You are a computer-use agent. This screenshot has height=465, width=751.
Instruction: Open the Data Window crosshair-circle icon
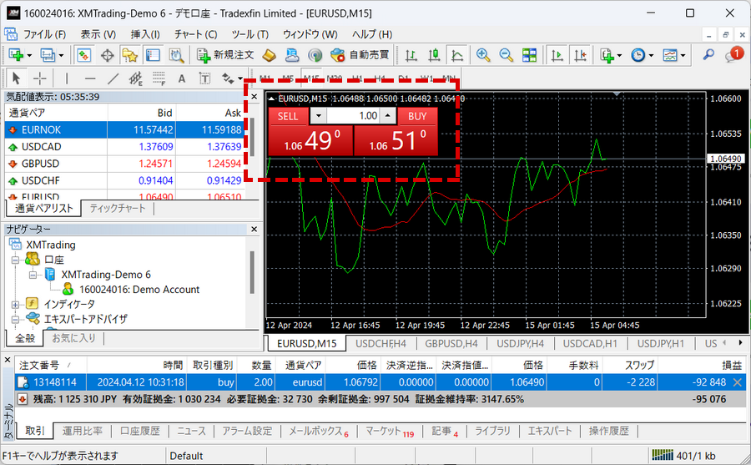tap(108, 55)
